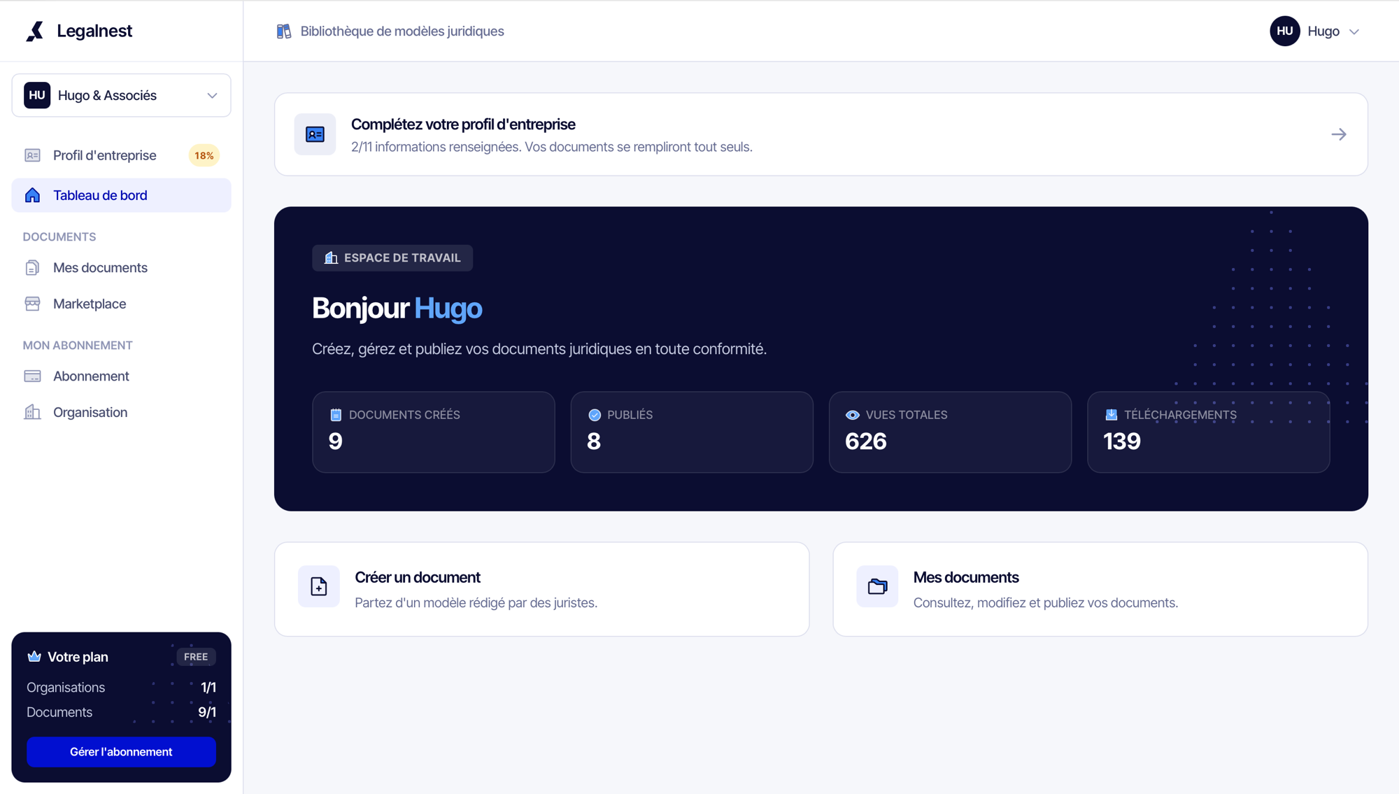Click the Hugo & Associés organisation avatar

(x=37, y=95)
